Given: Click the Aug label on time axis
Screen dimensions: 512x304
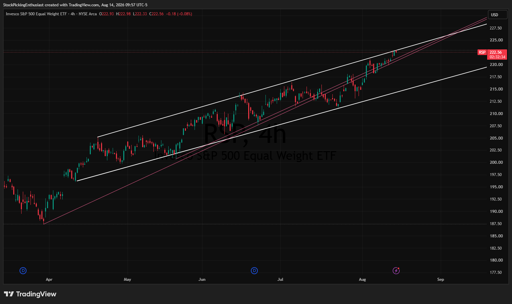Looking at the screenshot, I should (x=363, y=279).
